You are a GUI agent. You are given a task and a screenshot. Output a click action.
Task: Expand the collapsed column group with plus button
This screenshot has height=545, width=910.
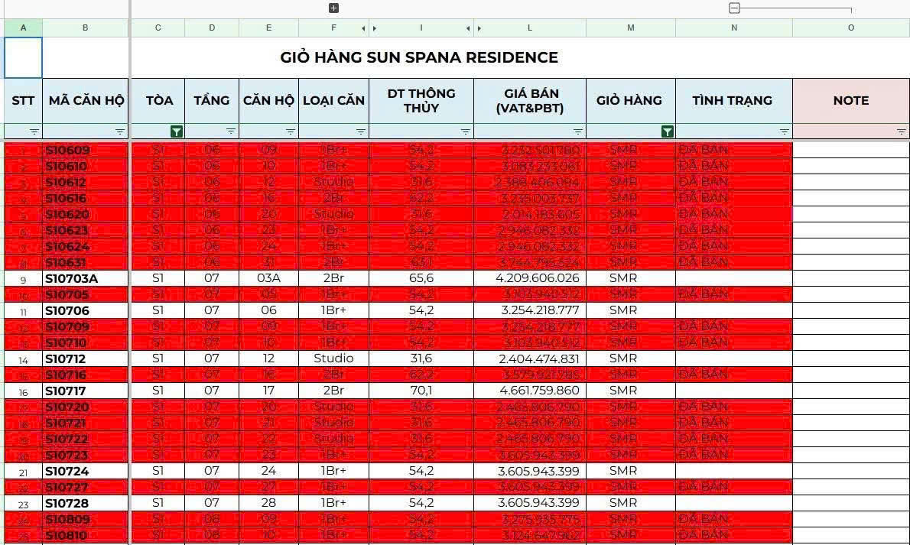coord(333,8)
